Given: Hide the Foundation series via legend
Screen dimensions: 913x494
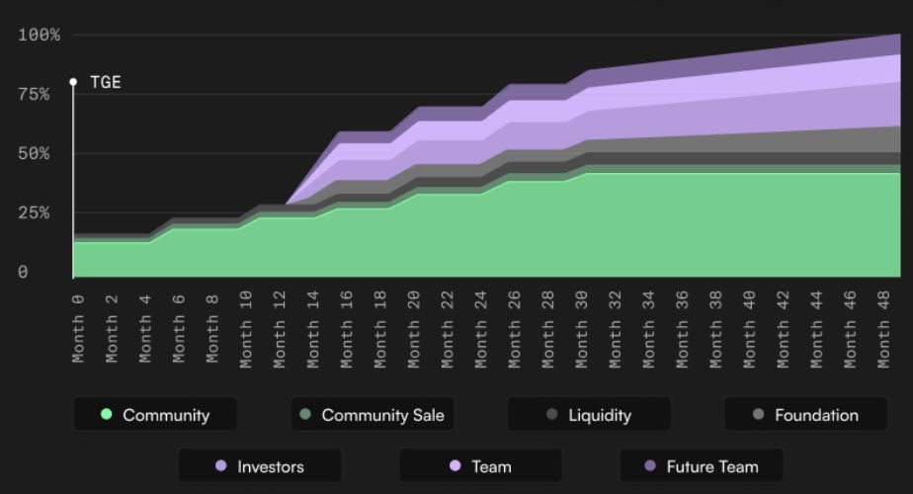Looking at the screenshot, I should pyautogui.click(x=805, y=415).
